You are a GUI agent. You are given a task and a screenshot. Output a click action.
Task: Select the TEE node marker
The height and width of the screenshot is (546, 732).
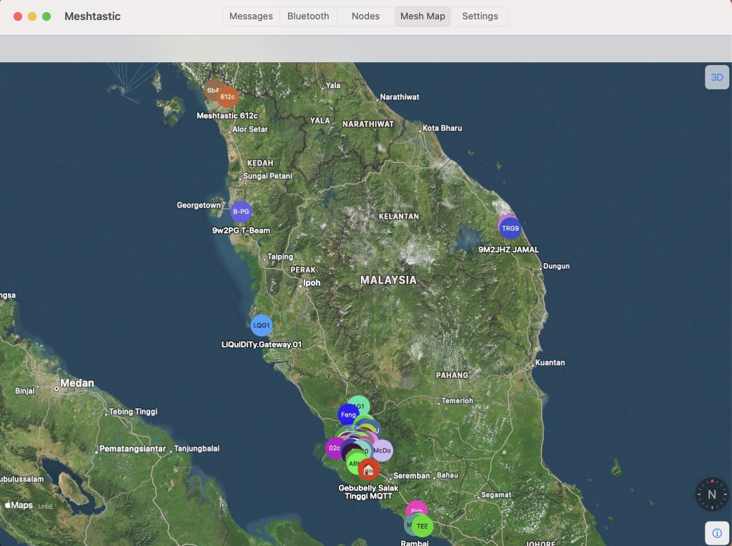coord(422,526)
